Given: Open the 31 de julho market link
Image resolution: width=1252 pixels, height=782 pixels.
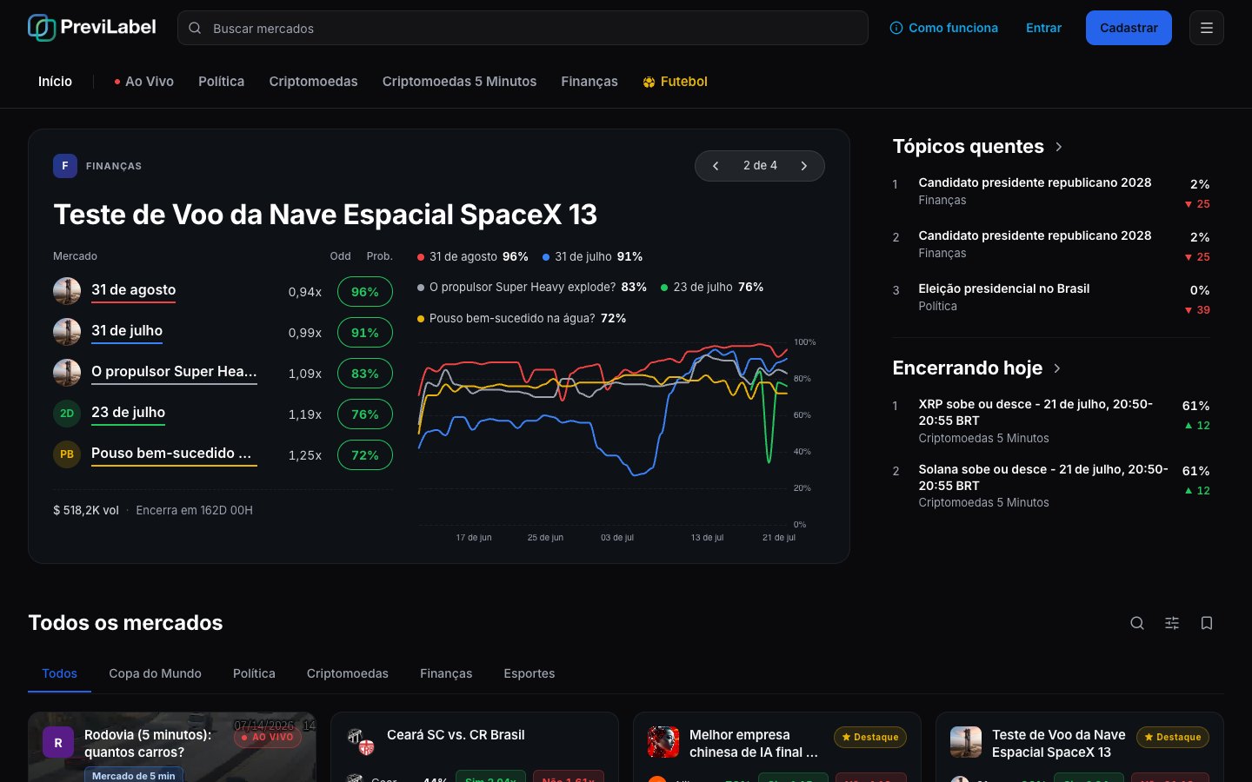Looking at the screenshot, I should pos(127,331).
